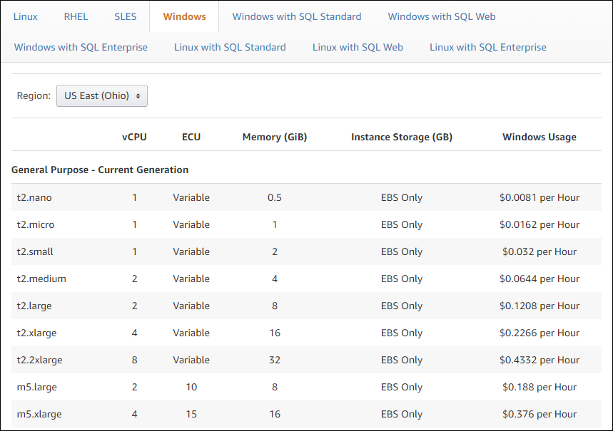613x431 pixels.
Task: Select Linux with SQL Standard tab
Action: click(230, 47)
